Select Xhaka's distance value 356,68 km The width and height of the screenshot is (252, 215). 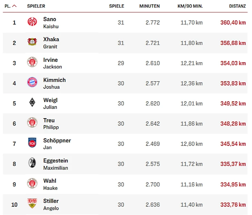pyautogui.click(x=233, y=43)
